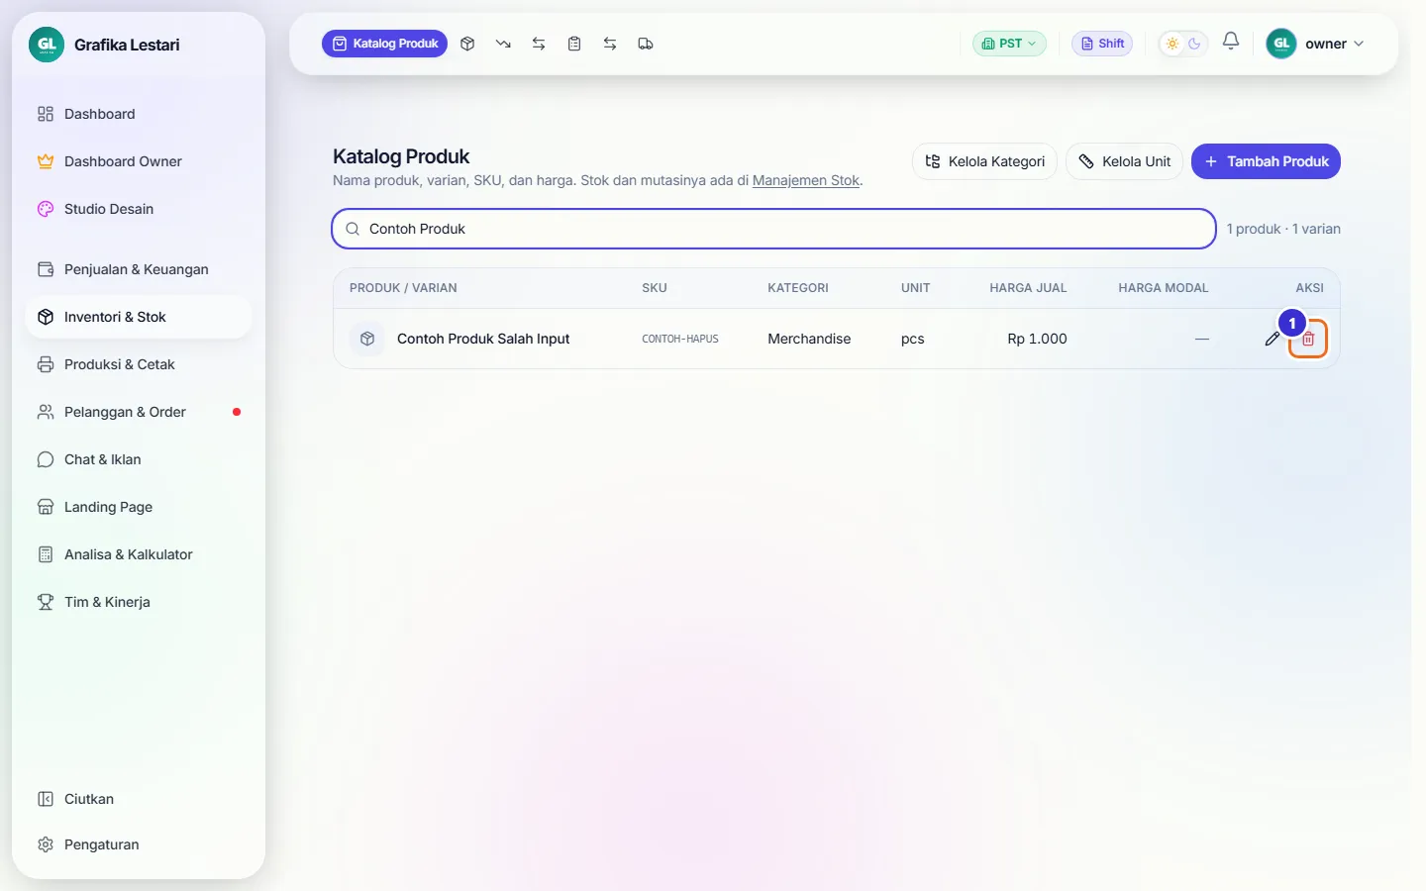
Task: Click the Tambah Produk button
Action: (1266, 161)
